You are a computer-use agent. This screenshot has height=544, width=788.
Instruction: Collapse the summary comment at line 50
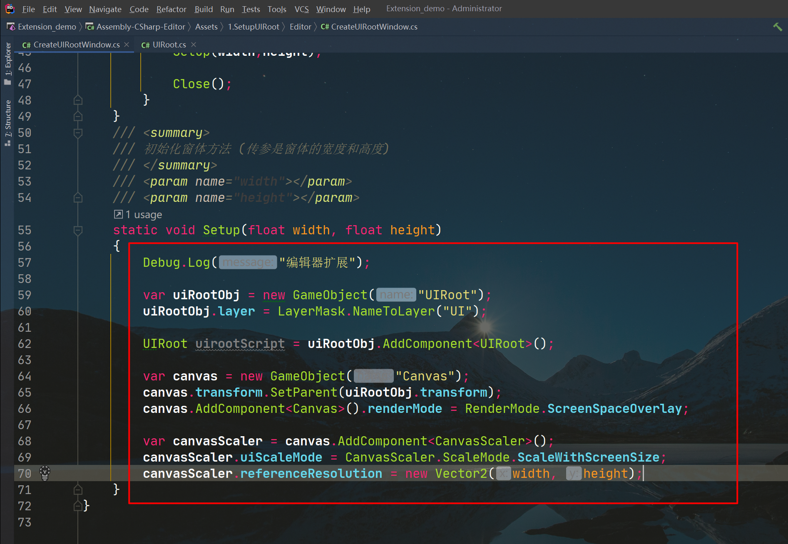pyautogui.click(x=78, y=133)
